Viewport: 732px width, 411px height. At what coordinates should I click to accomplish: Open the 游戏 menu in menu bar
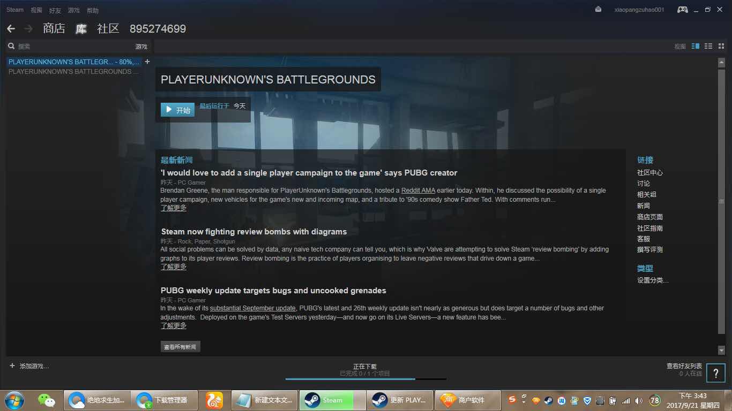pyautogui.click(x=74, y=10)
